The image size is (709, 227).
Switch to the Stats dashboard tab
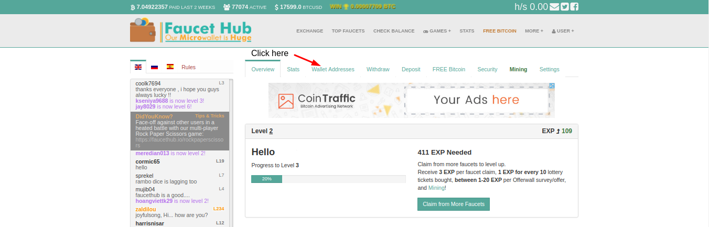click(293, 69)
